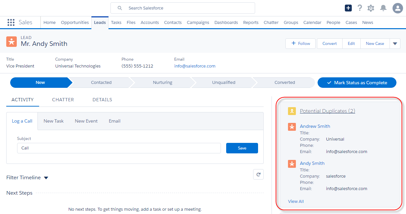Click the yellow Potential Duplicates icon
This screenshot has height=214, width=406.
coord(292,111)
